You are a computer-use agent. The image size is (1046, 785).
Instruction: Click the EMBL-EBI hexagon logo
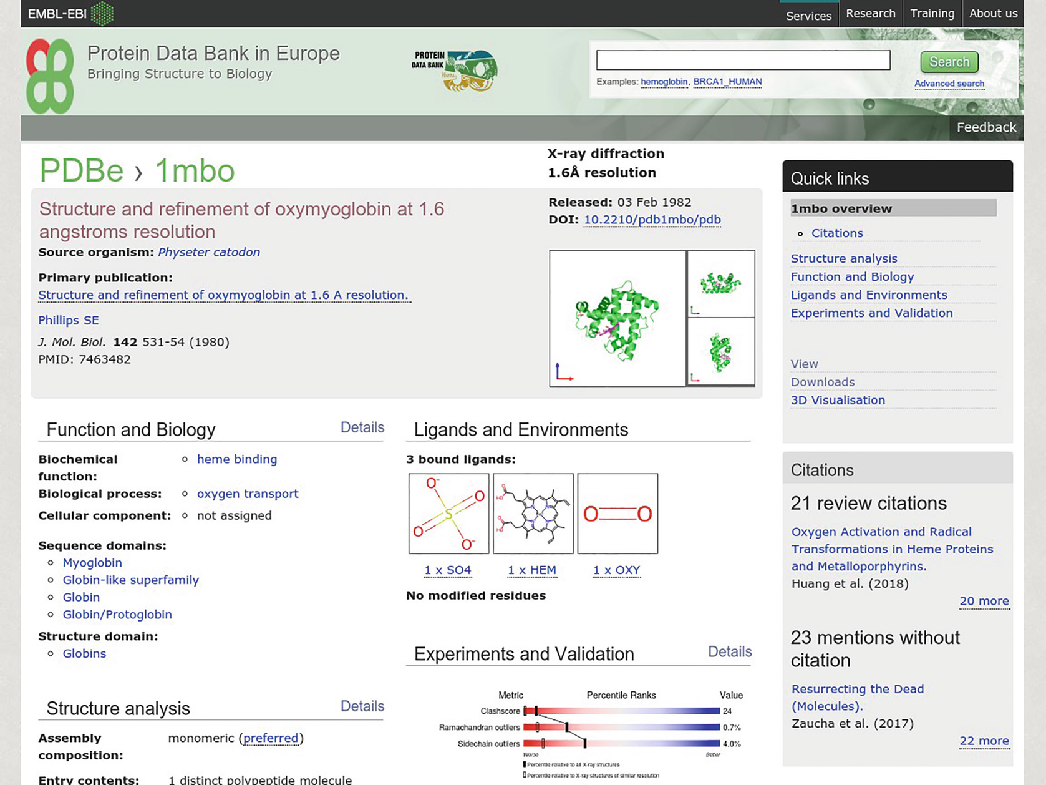[x=102, y=13]
